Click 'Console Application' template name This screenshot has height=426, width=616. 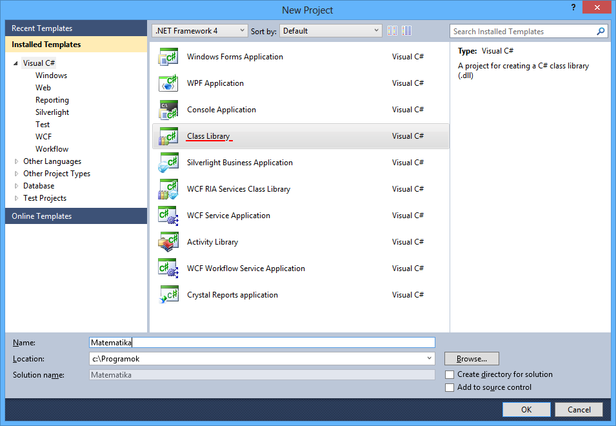221,110
